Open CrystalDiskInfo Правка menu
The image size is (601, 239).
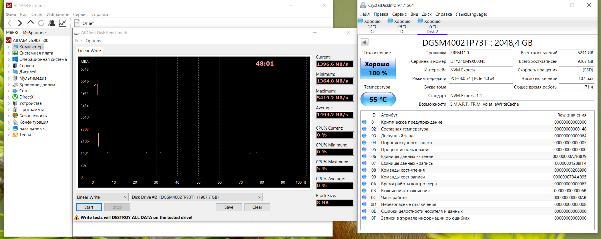(381, 14)
